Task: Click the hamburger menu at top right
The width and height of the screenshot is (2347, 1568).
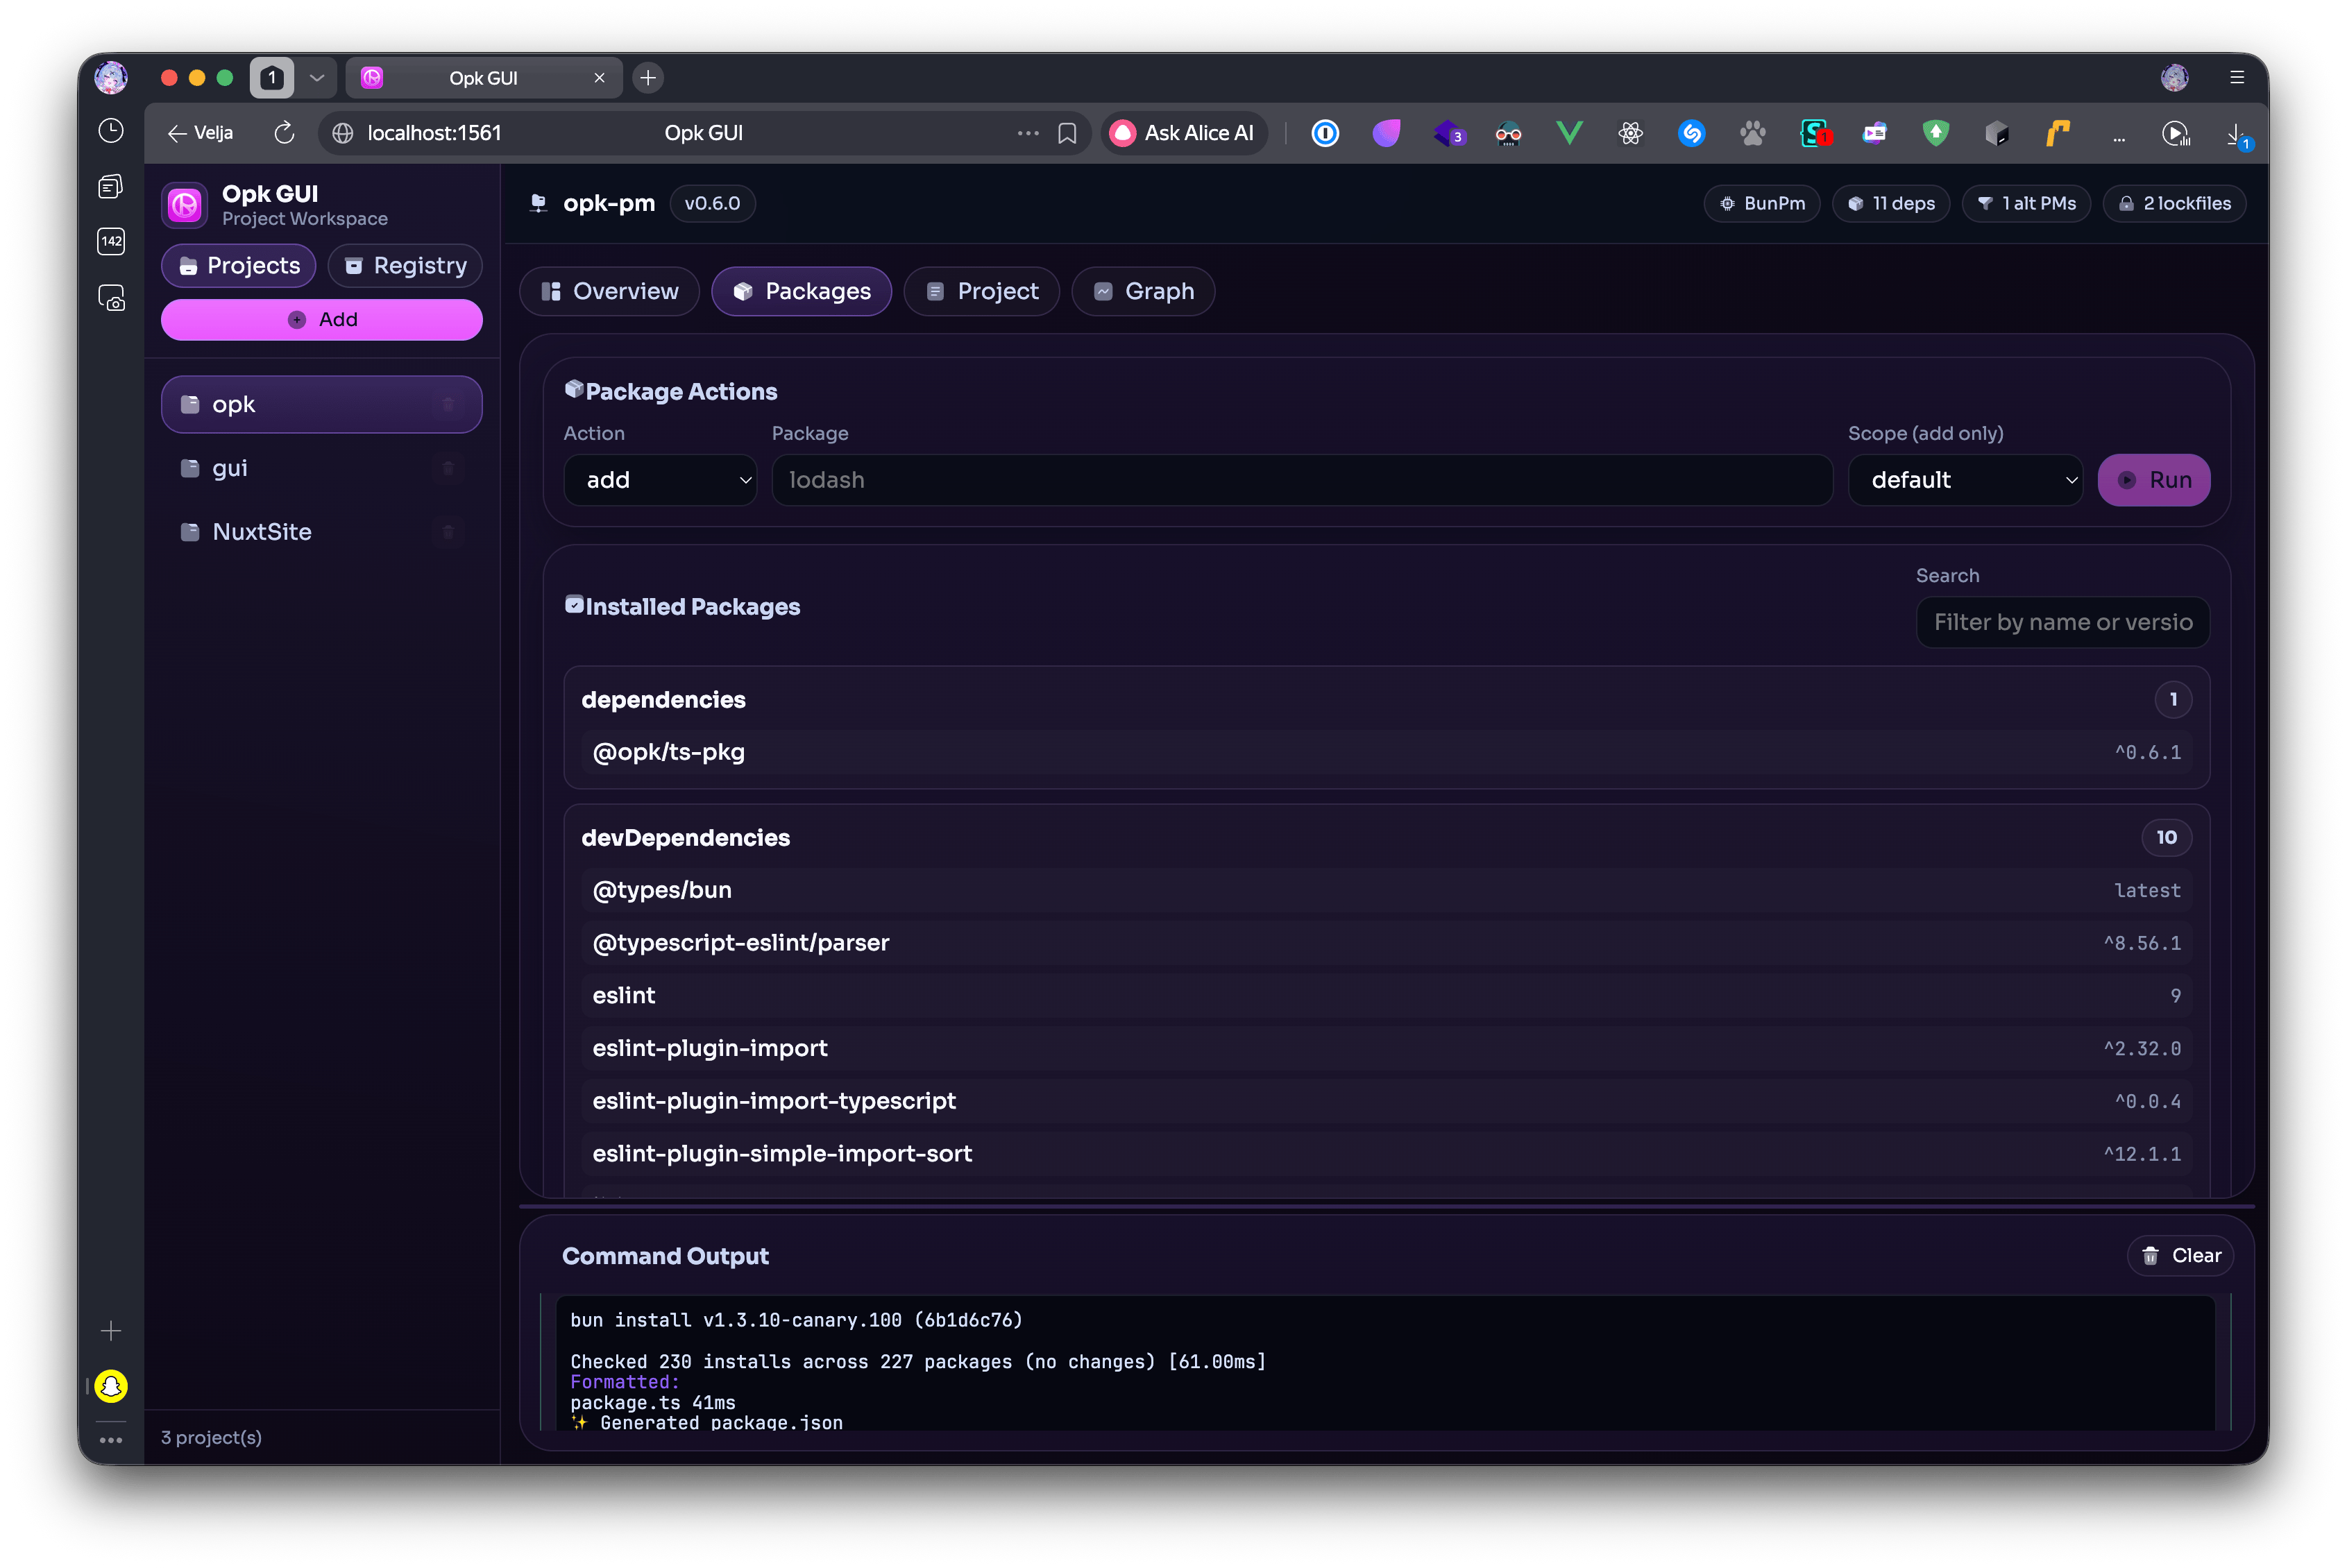Action: coord(2237,77)
